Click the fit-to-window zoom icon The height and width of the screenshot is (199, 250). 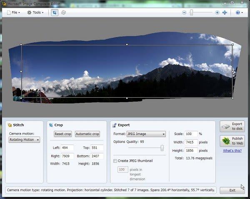click(x=225, y=12)
